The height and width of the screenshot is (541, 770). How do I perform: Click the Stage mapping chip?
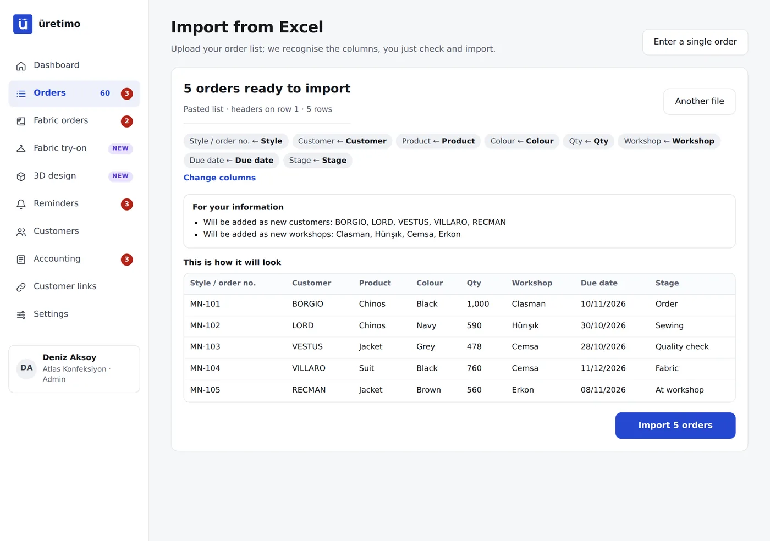point(318,161)
